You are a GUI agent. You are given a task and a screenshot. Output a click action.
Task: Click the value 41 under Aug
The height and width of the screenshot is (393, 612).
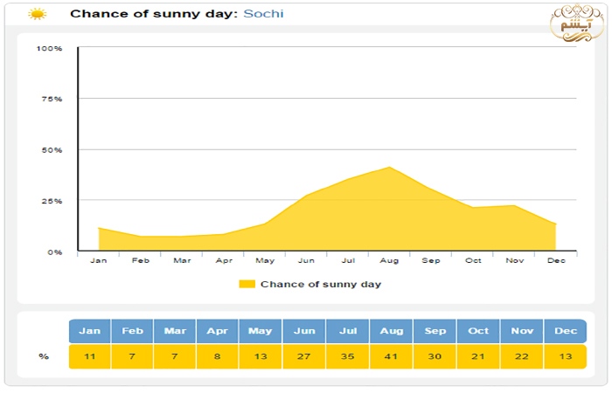point(392,356)
